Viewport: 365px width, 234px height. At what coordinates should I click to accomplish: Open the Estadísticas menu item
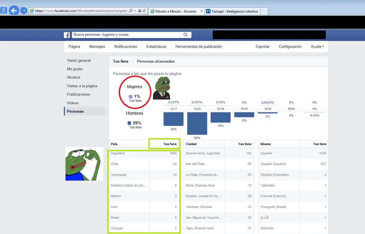156,47
